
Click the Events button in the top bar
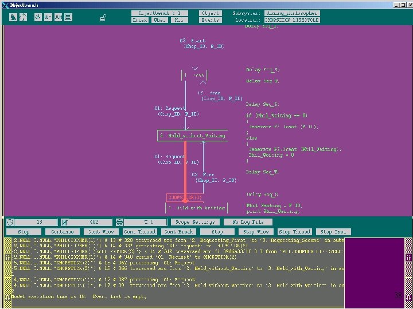[x=211, y=20]
